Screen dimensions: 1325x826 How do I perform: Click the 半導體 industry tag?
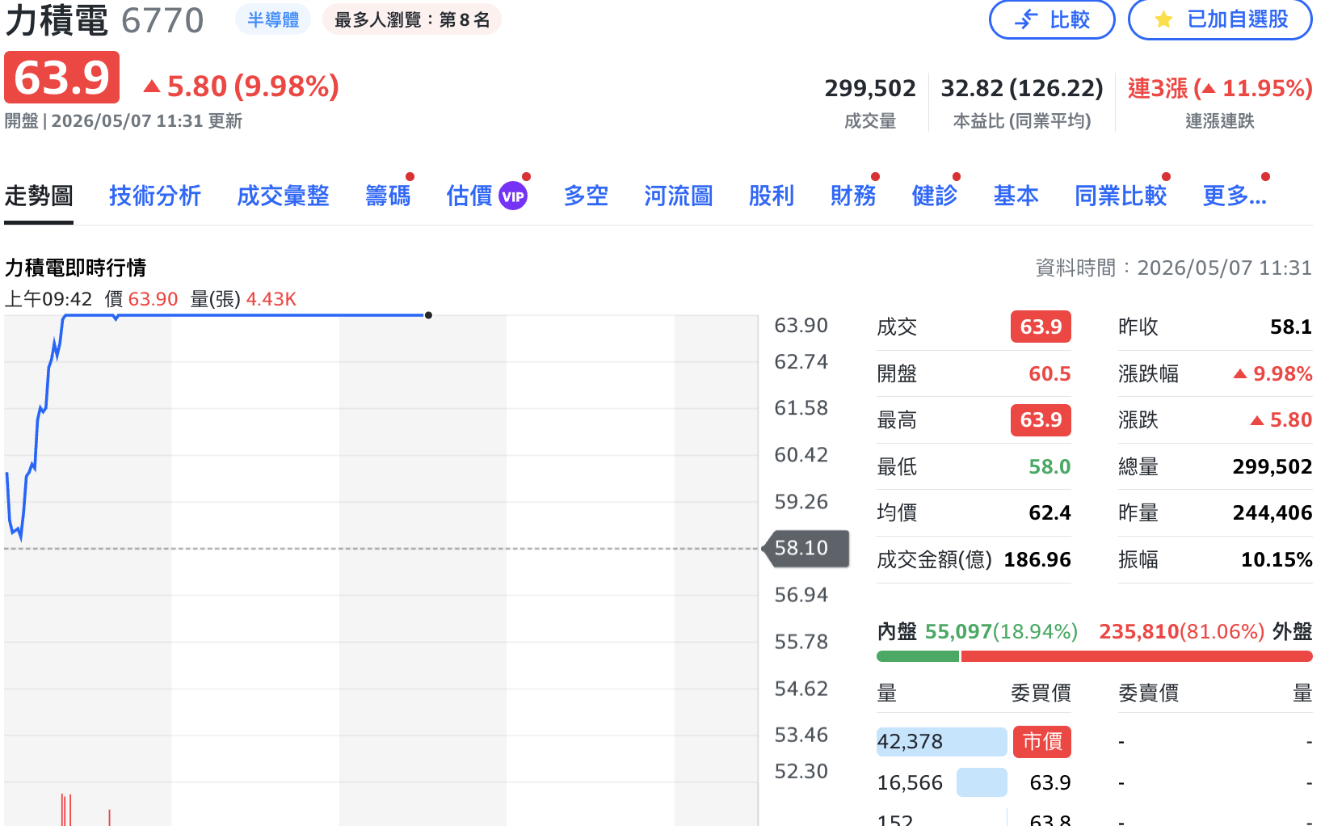(273, 19)
